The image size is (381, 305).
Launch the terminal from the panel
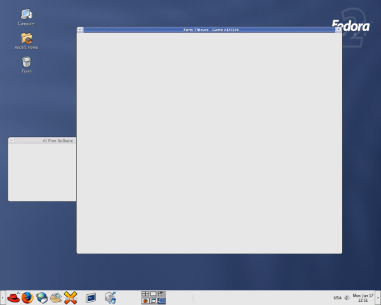click(91, 297)
